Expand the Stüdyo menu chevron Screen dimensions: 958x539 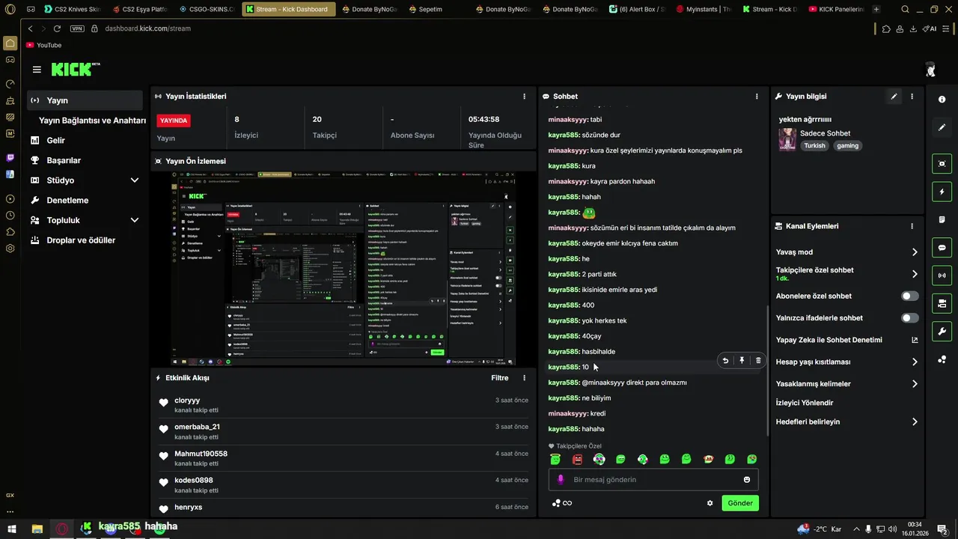pos(135,180)
